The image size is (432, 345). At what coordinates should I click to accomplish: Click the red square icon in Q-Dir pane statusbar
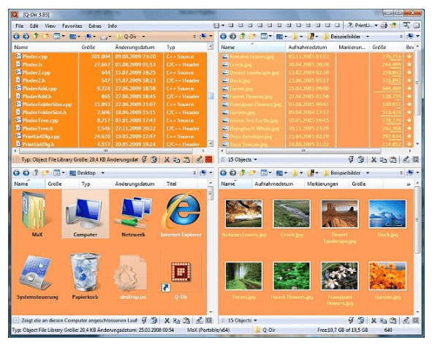click(209, 159)
